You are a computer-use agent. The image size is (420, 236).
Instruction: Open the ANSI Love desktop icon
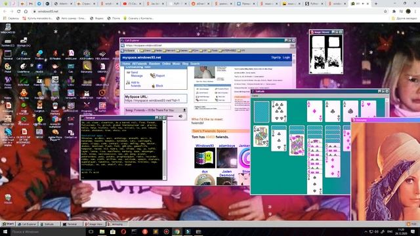point(71,55)
